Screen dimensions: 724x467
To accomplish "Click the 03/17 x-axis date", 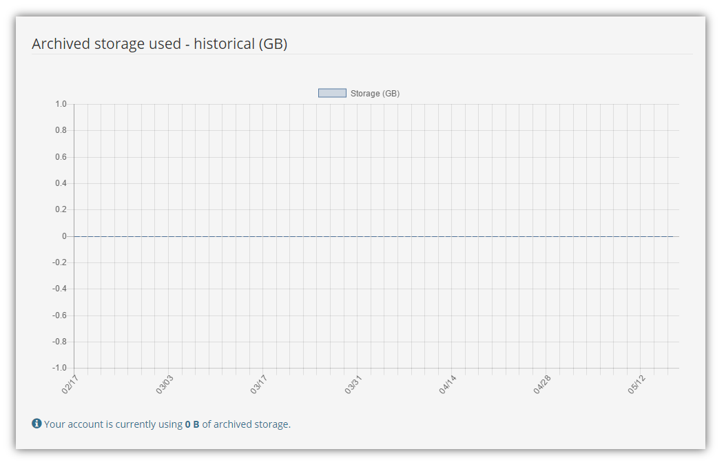I will (259, 384).
